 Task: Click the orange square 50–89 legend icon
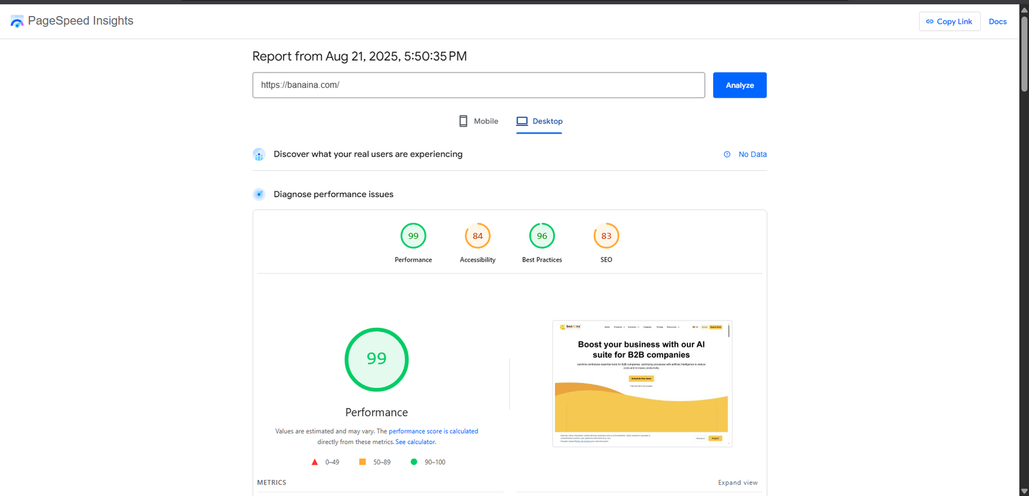point(363,462)
